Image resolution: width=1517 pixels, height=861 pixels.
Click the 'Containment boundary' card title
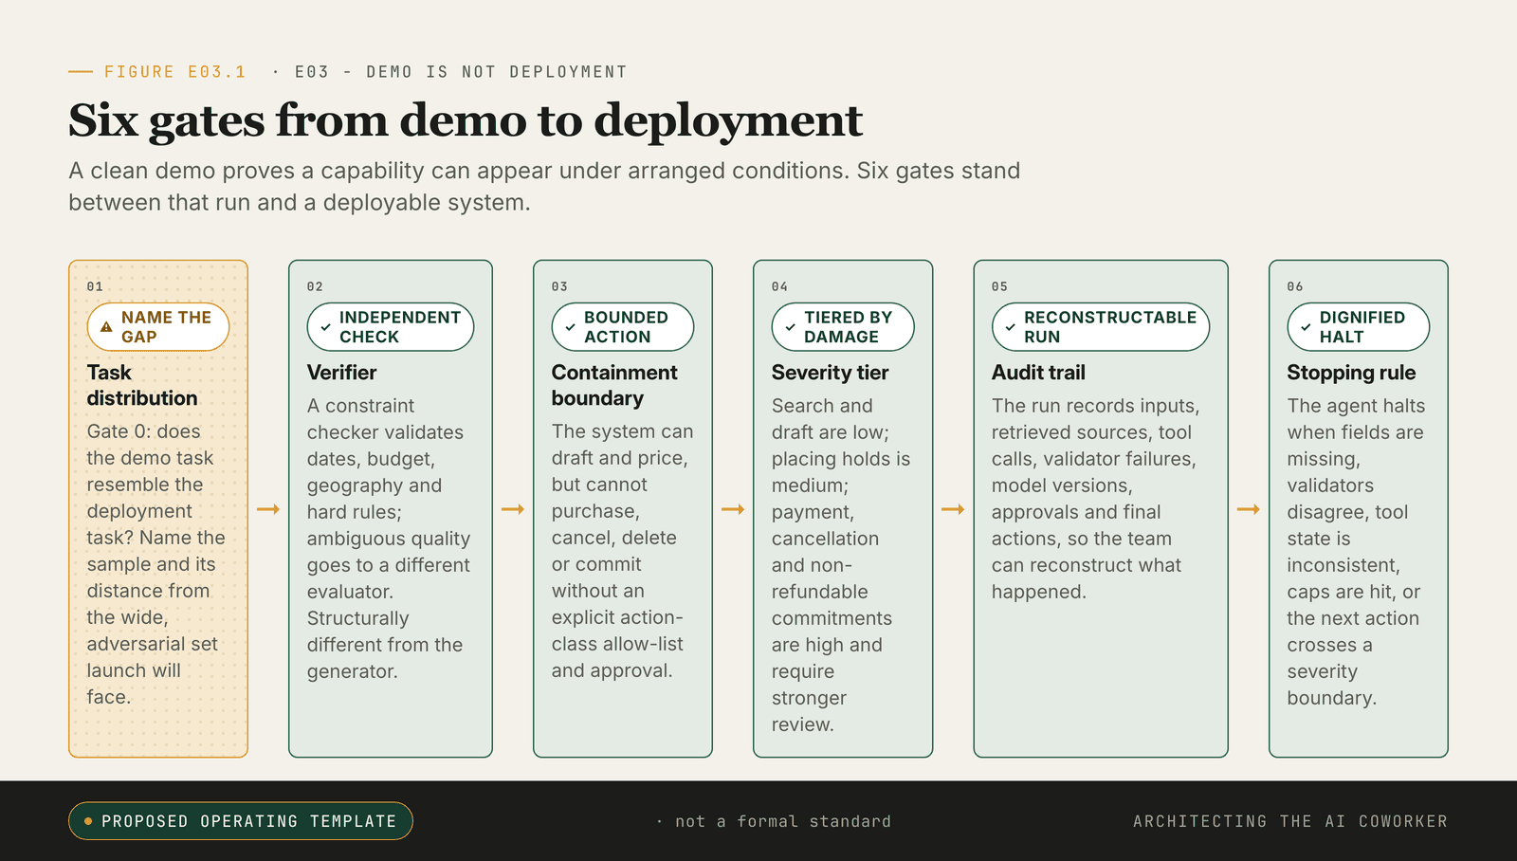[614, 385]
